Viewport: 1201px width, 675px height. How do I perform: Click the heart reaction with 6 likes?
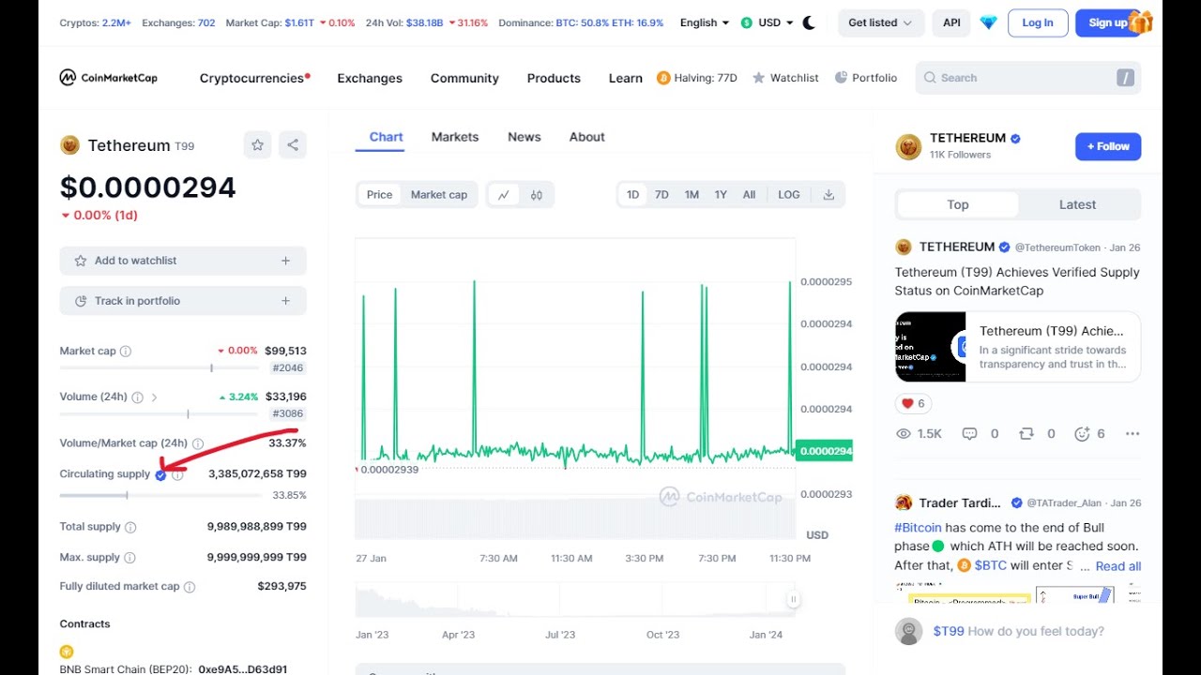tap(913, 403)
